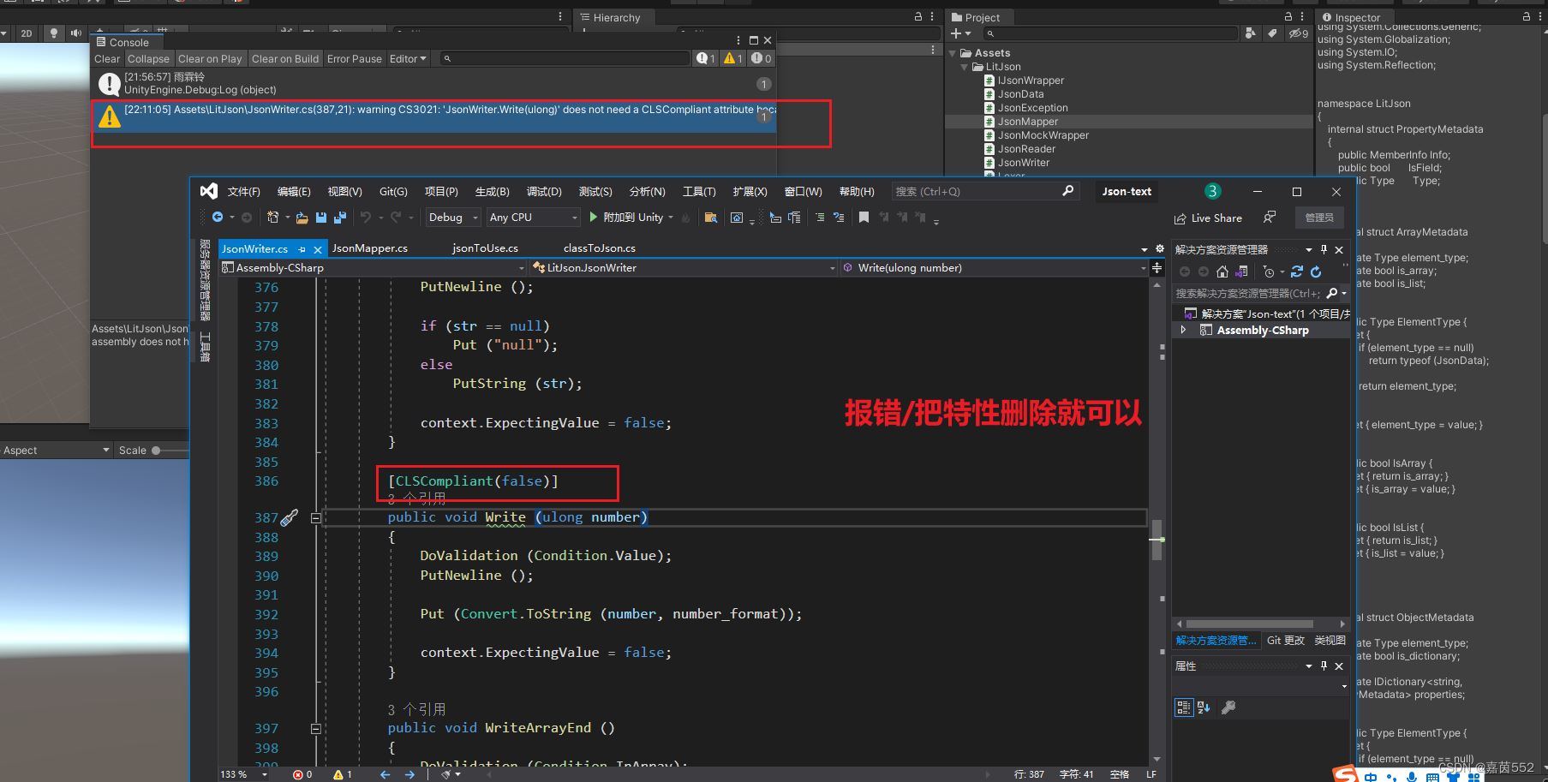This screenshot has width=1548, height=782.
Task: Open the Aspect dropdown in Game view
Action: 57,451
